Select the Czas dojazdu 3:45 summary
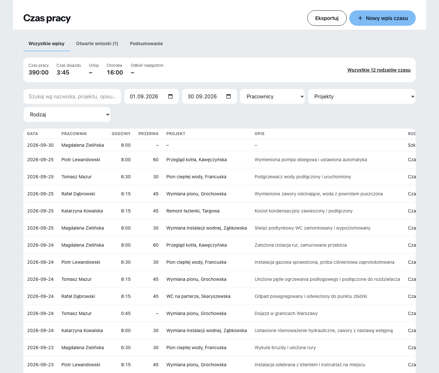Viewport: 439px width, 373px height. click(x=69, y=70)
